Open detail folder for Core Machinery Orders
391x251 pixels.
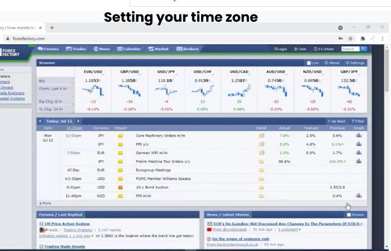(x=261, y=136)
